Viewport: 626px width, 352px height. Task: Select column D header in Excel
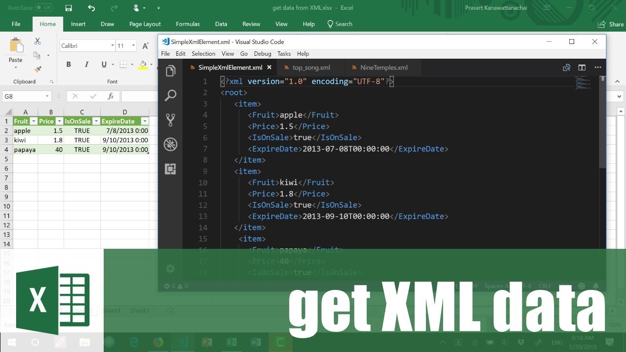(x=125, y=112)
